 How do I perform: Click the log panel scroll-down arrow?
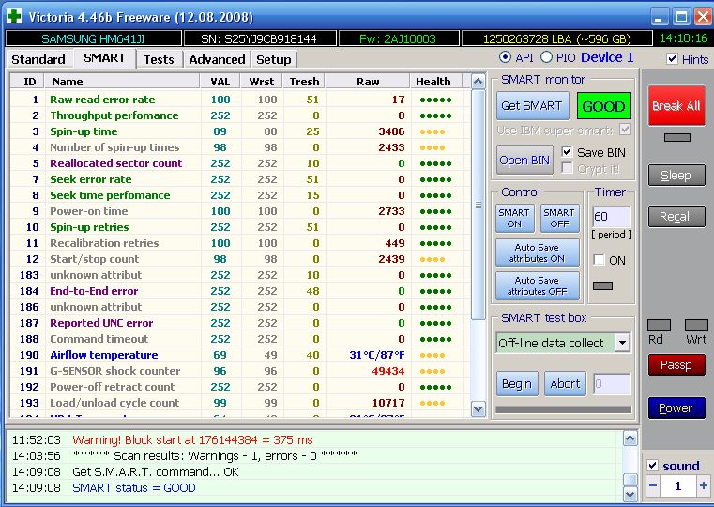click(630, 493)
